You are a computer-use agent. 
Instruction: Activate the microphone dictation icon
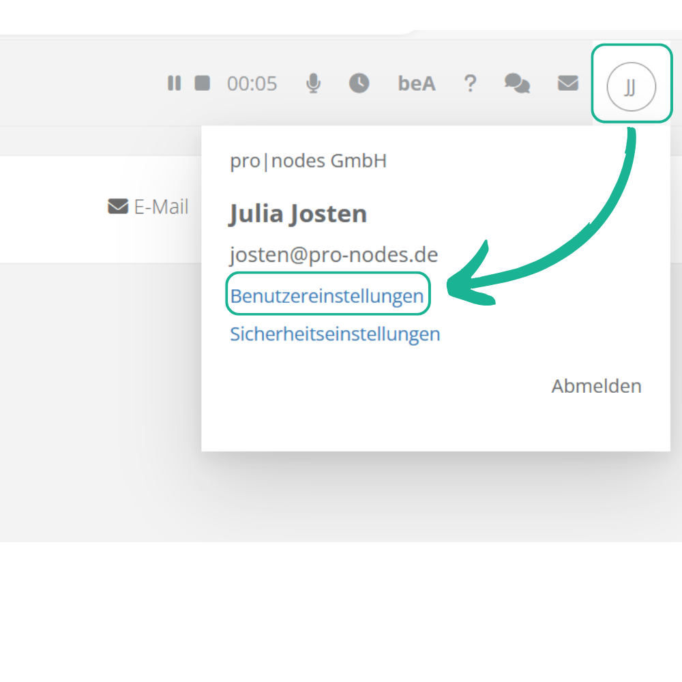(313, 83)
